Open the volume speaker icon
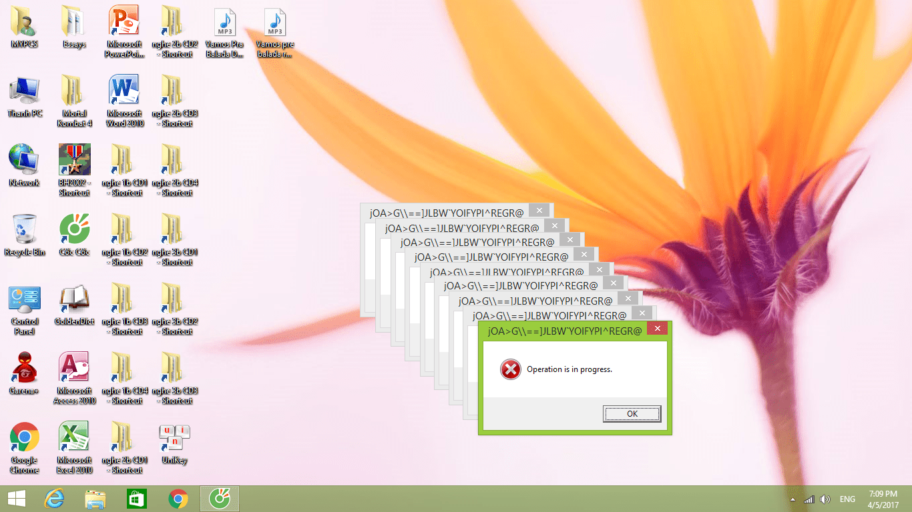Image resolution: width=912 pixels, height=512 pixels. coord(825,499)
